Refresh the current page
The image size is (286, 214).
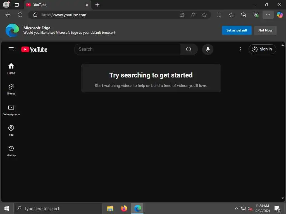(x=20, y=15)
